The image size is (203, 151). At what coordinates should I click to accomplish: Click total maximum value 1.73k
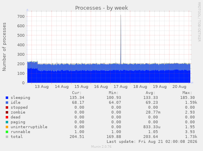[x=191, y=137]
